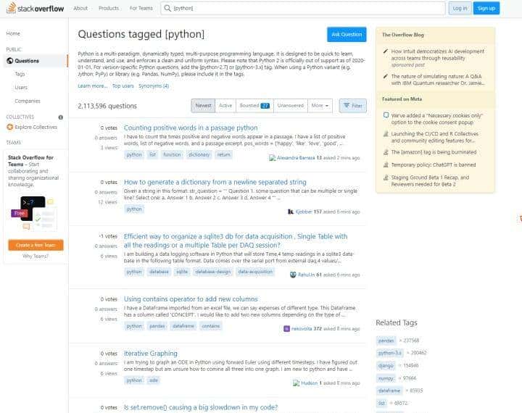The image size is (522, 413).
Task: Open 'How to generate a dictionary' question
Action: (215, 182)
